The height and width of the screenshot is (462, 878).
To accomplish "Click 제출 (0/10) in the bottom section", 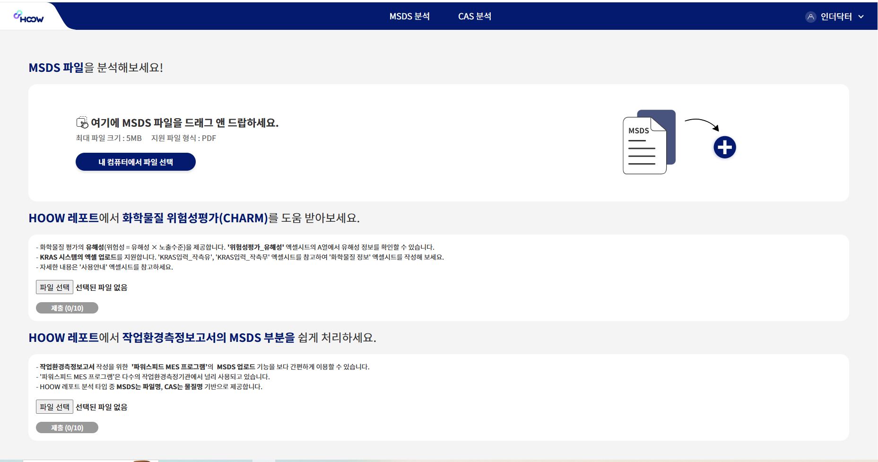I will [x=67, y=427].
